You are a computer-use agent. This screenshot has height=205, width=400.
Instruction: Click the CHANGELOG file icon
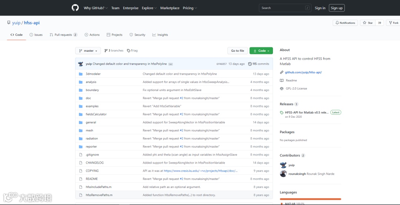[81, 163]
